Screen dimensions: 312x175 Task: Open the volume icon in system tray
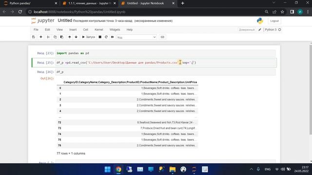point(283,169)
